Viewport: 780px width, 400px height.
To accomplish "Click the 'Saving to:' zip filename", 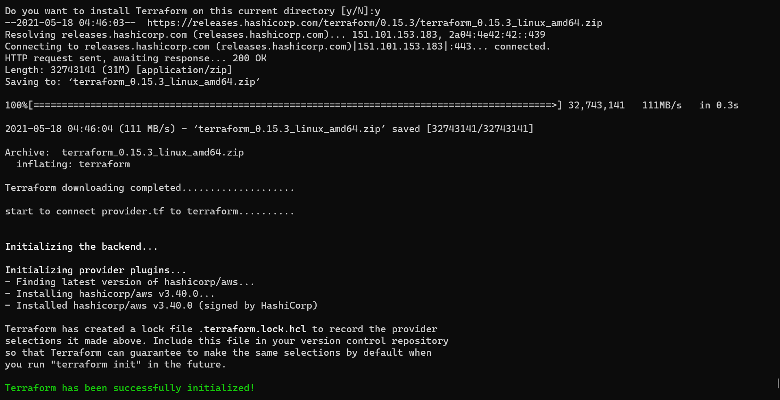I will tap(164, 82).
